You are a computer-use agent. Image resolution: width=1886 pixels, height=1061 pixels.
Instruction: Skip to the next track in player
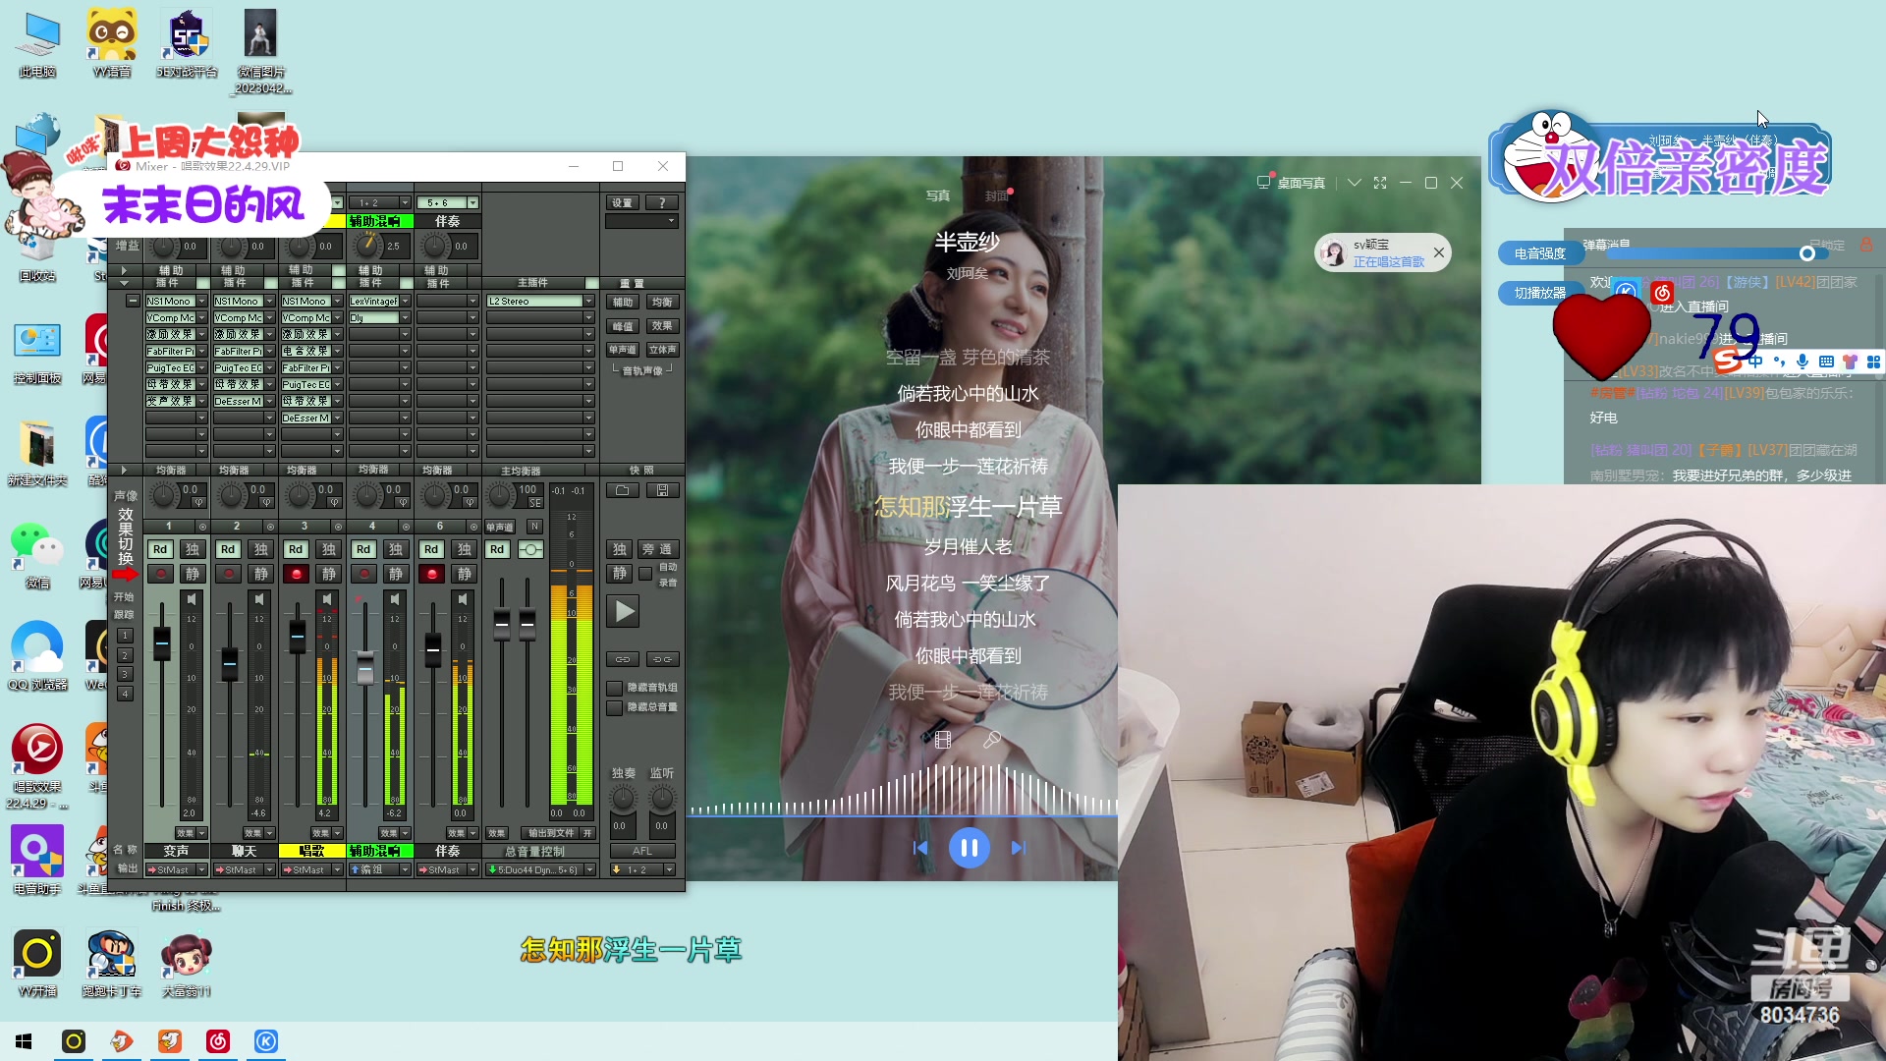coord(1018,848)
